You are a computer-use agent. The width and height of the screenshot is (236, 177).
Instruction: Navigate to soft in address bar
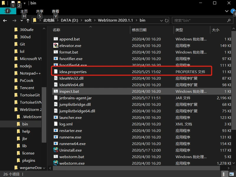click(88, 20)
